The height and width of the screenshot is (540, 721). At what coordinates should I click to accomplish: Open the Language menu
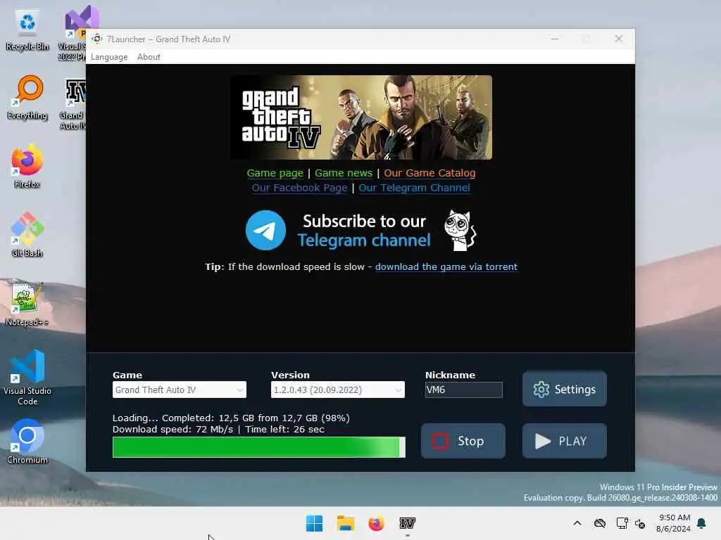109,57
